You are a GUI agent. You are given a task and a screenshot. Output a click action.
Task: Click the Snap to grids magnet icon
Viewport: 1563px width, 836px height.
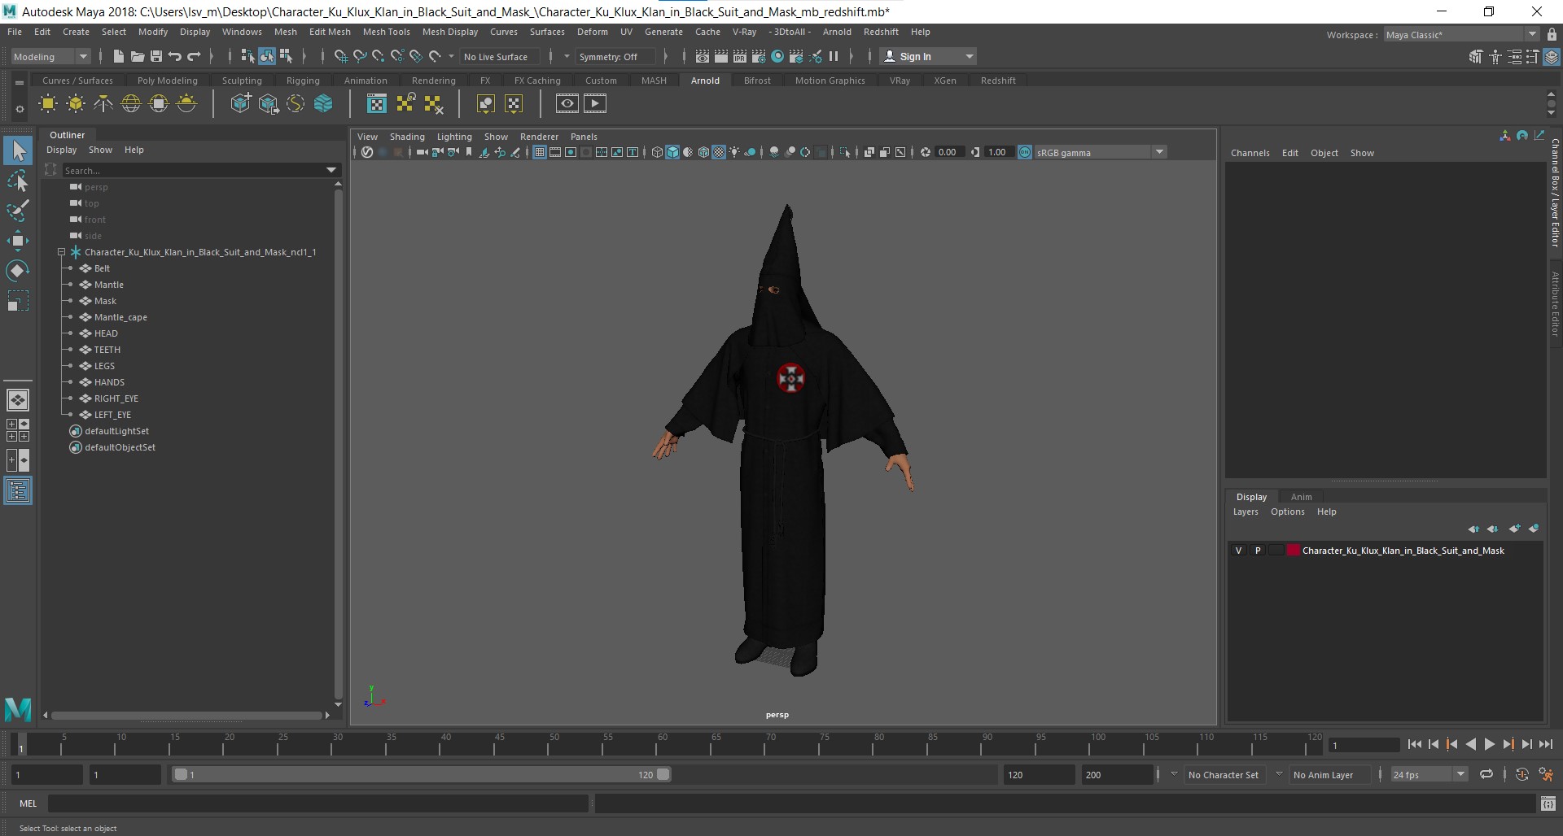pos(340,56)
